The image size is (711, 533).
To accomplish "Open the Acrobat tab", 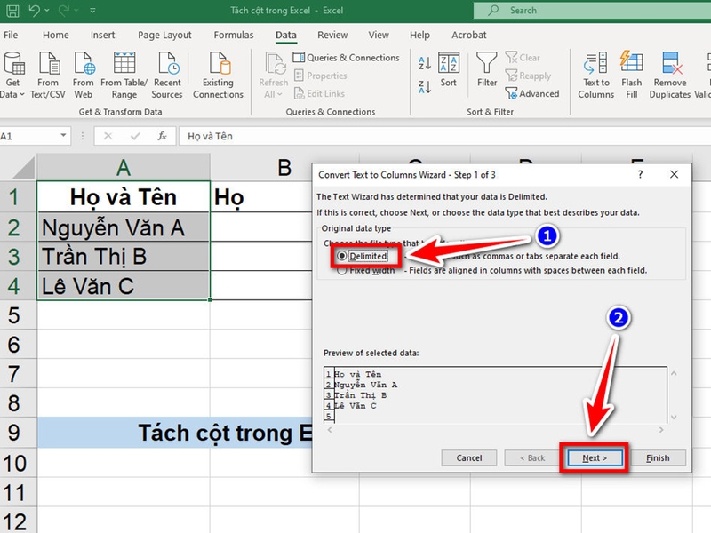I will click(469, 35).
